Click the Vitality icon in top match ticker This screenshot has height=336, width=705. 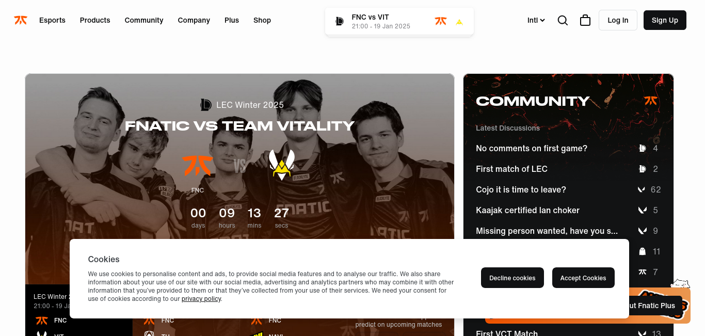459,22
